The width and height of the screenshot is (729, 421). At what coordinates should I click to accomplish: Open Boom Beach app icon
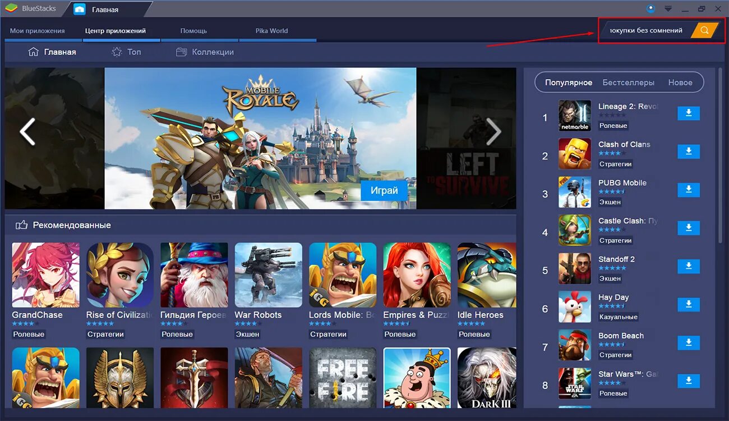575,345
